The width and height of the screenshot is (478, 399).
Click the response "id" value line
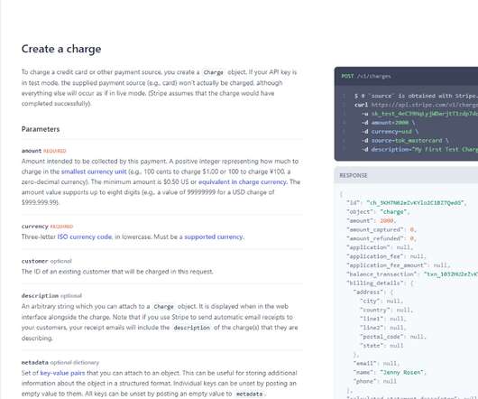point(406,202)
